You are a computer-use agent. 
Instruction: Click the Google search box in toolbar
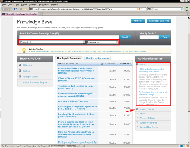click(x=166, y=9)
